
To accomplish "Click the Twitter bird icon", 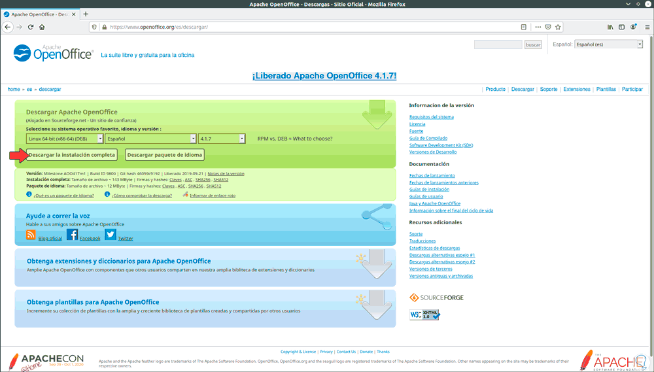I will click(x=110, y=234).
